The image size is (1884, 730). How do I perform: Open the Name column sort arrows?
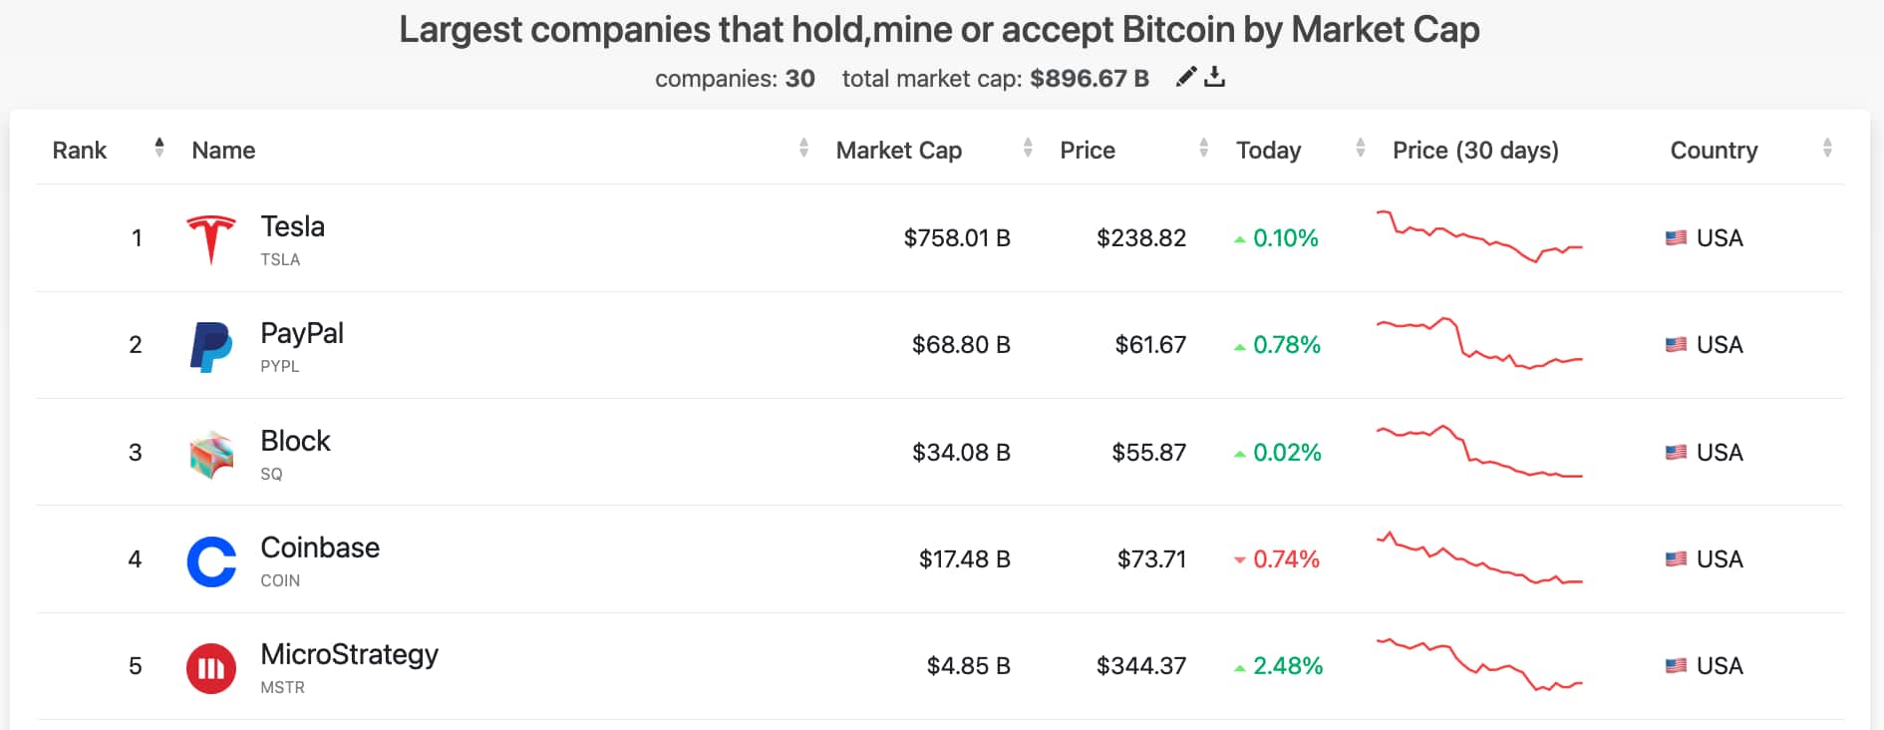pos(803,150)
